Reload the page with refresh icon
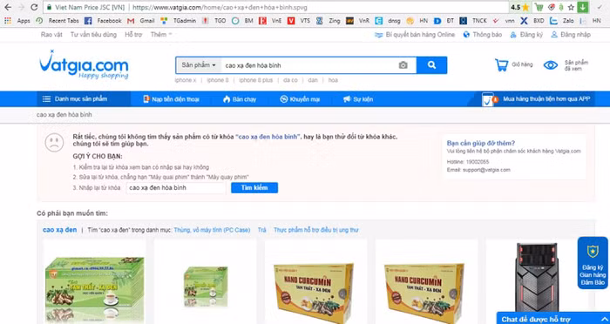Screen dimensions: 610x324 pos(34,7)
